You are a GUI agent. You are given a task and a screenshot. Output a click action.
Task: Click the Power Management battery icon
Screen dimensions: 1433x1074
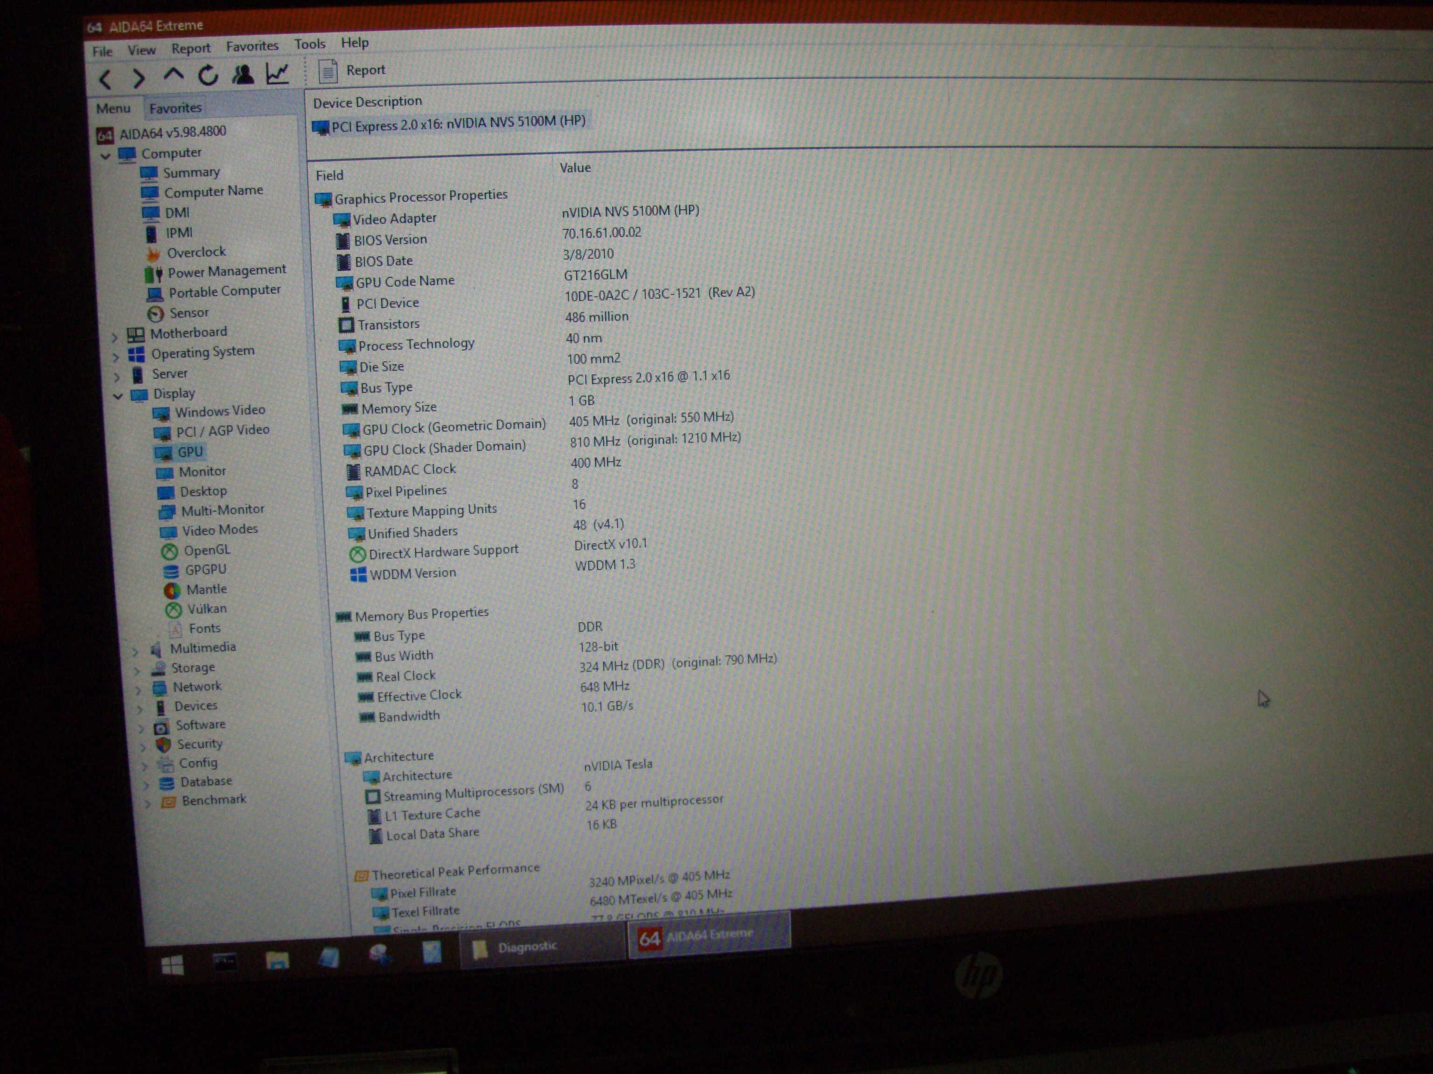153,274
